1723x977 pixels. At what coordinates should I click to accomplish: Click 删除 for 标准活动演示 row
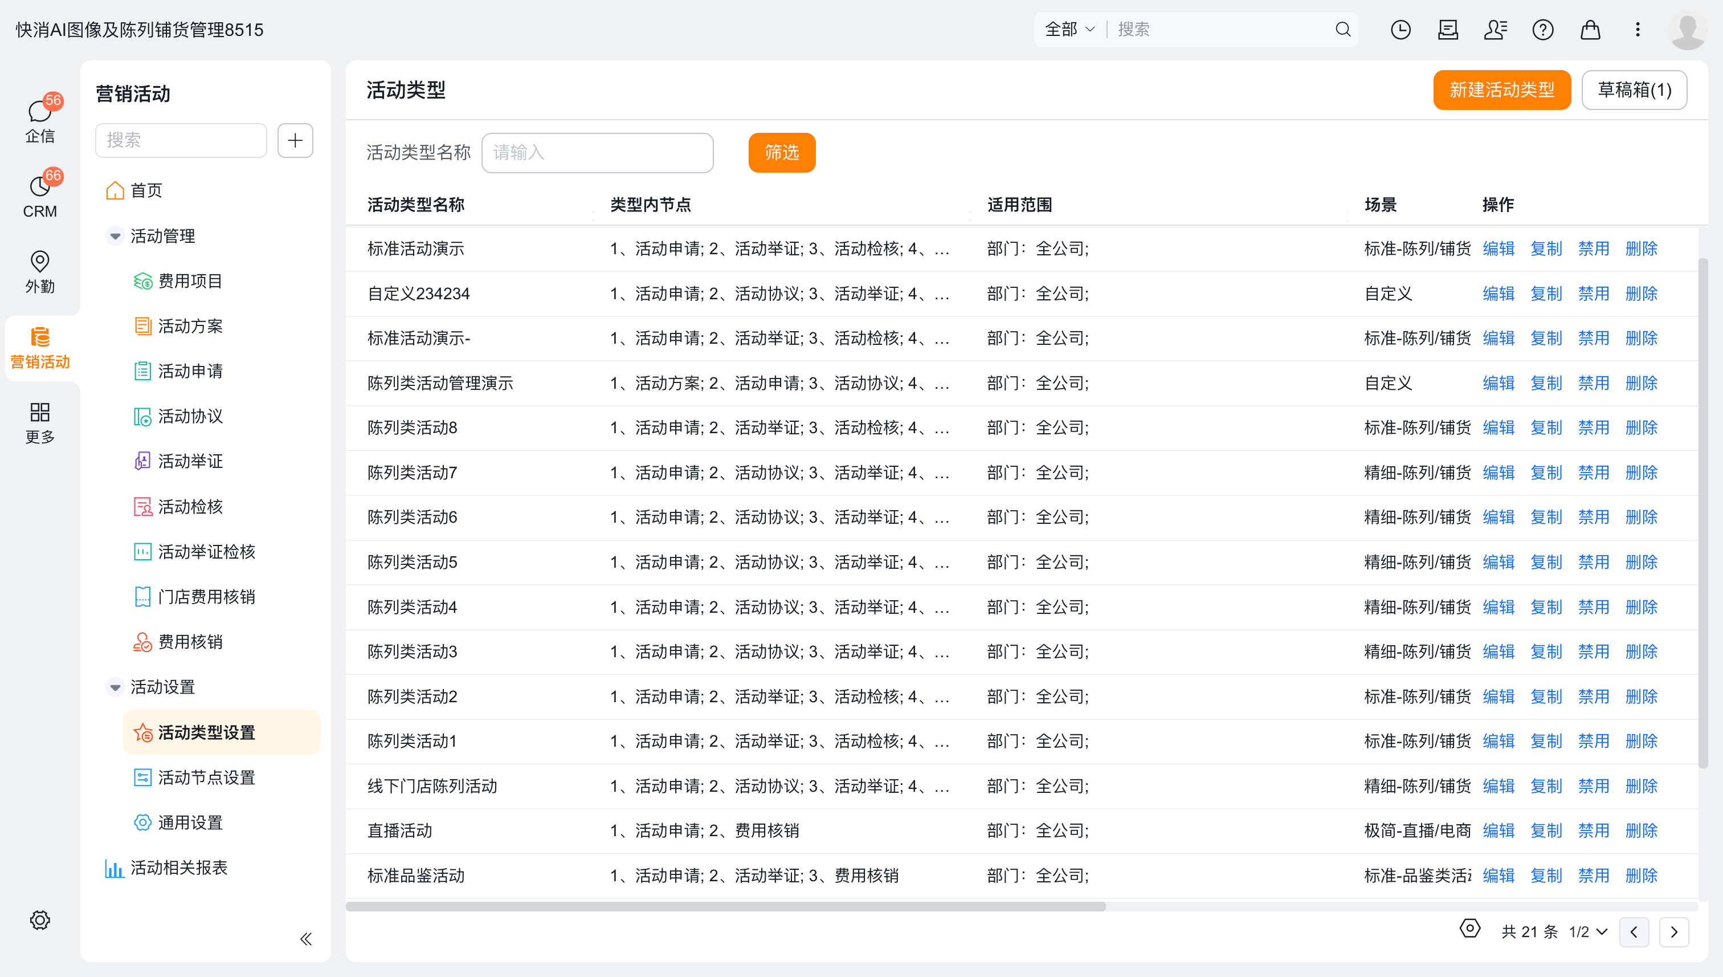(x=1641, y=249)
